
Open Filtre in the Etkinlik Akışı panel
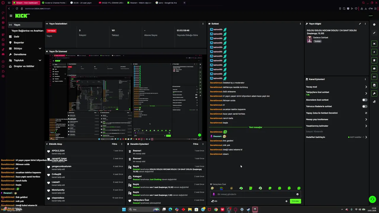coord(114,144)
